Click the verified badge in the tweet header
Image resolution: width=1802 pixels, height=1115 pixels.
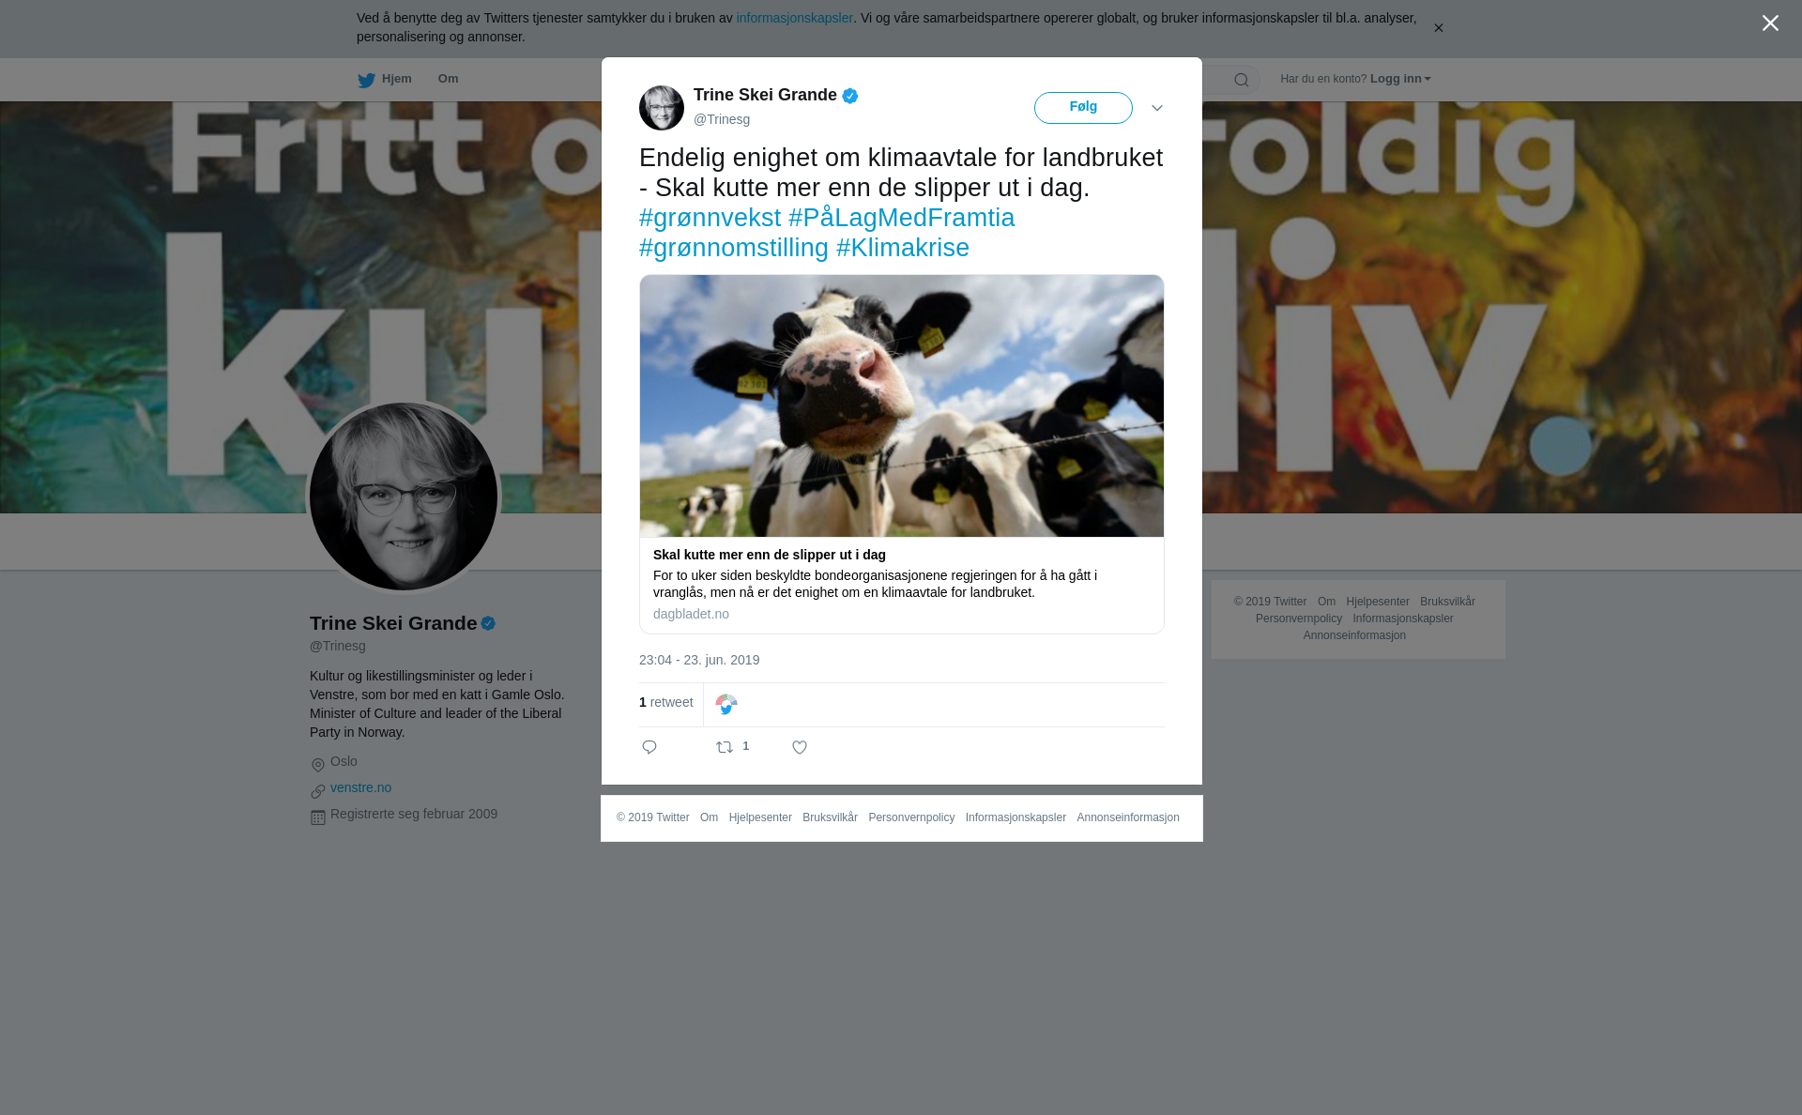850,96
